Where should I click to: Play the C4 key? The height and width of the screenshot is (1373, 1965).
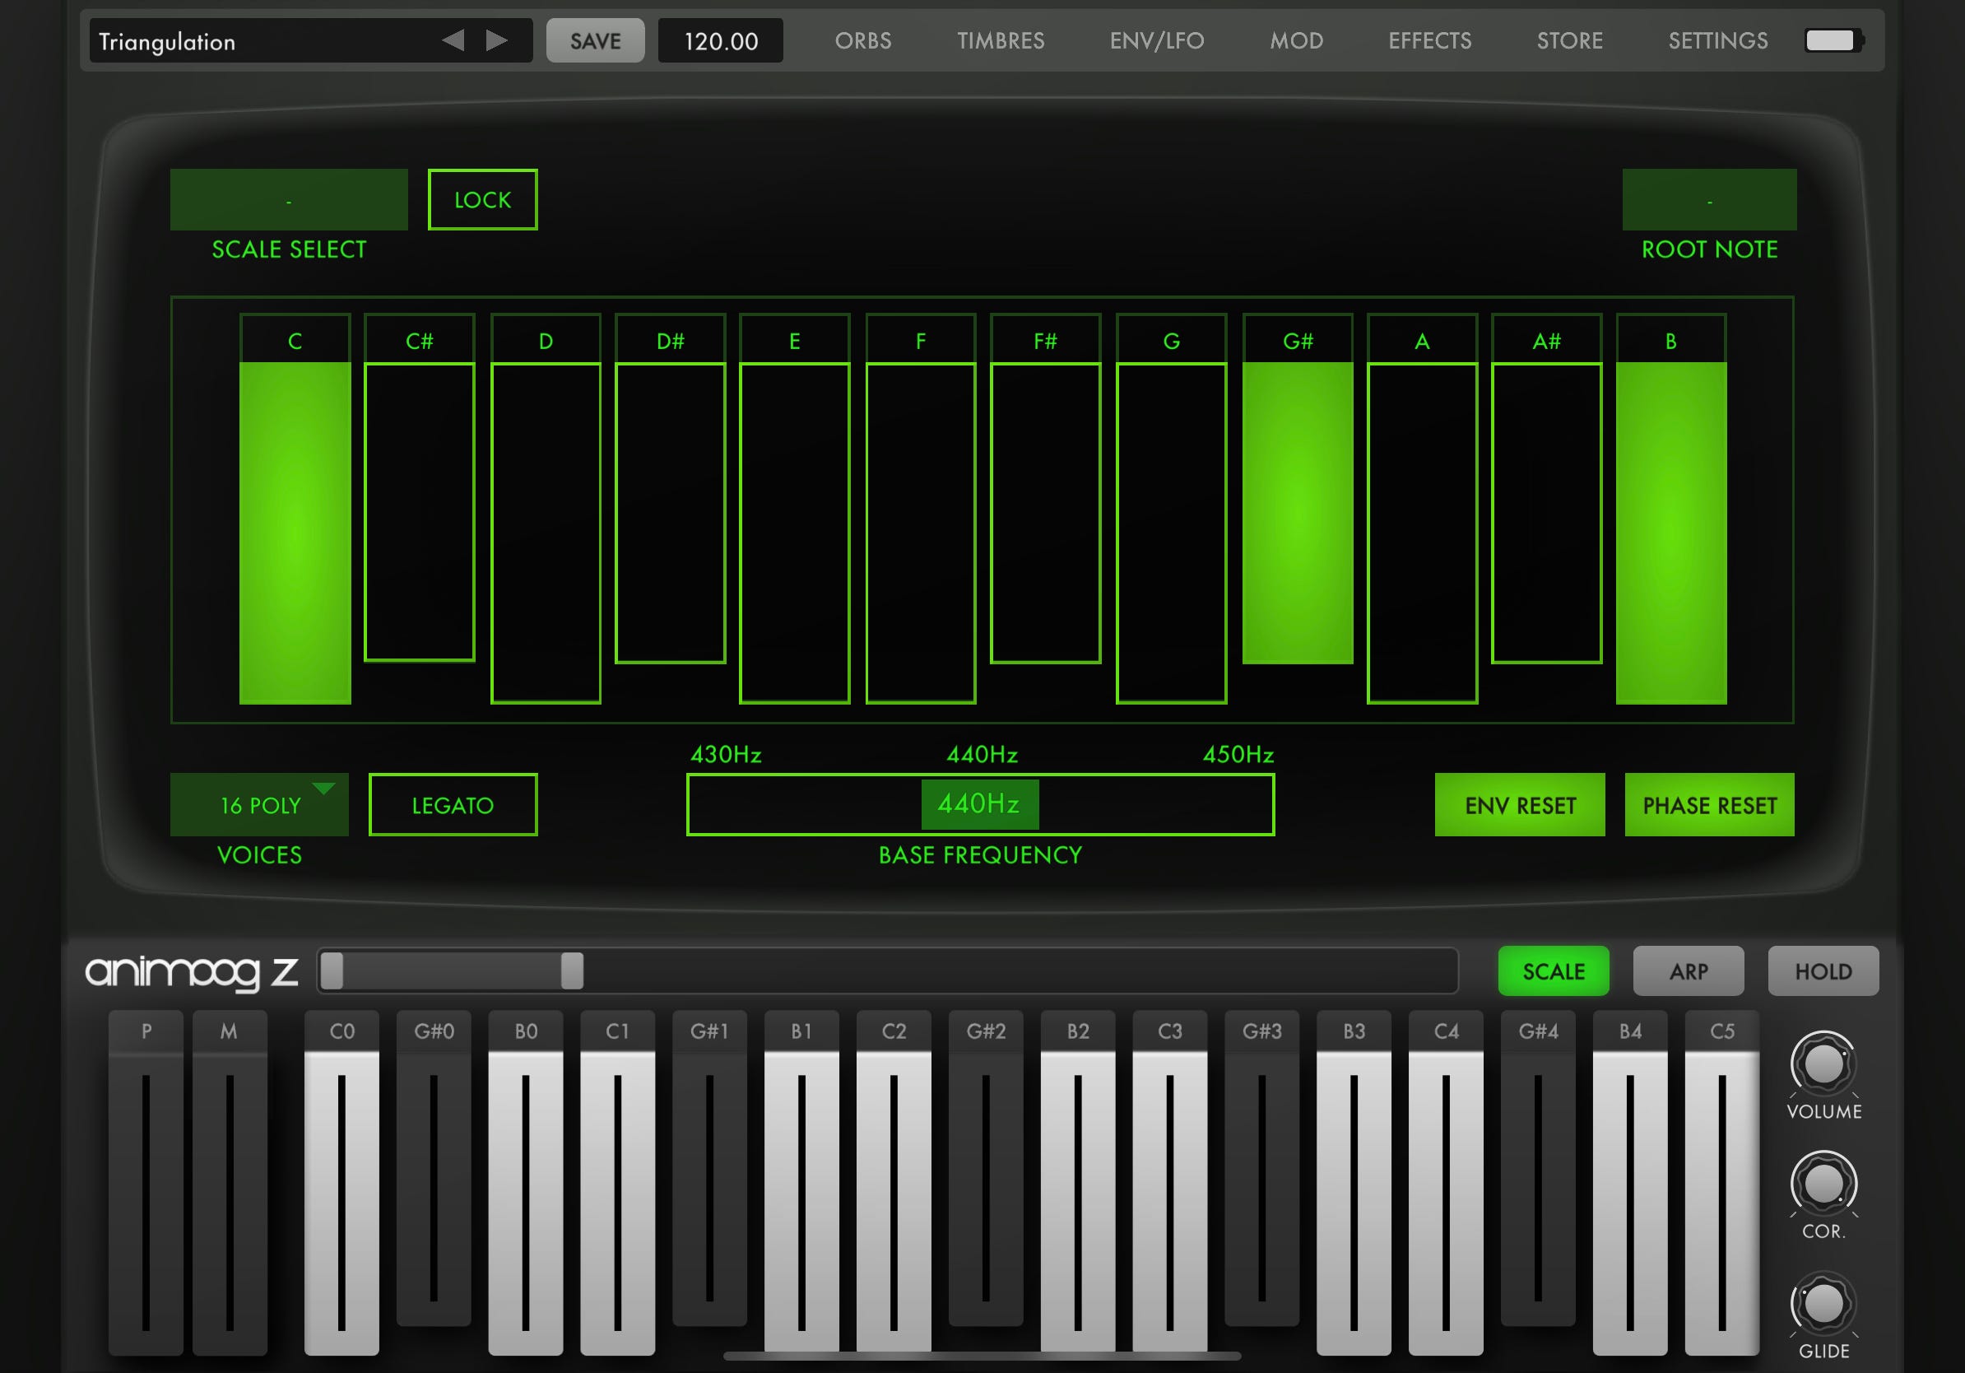click(1447, 1183)
